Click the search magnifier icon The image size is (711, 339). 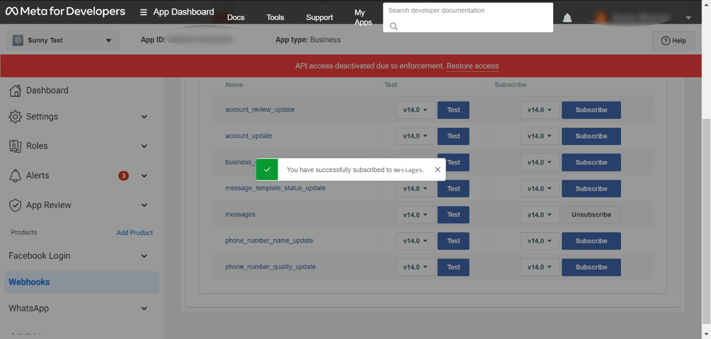(x=394, y=26)
